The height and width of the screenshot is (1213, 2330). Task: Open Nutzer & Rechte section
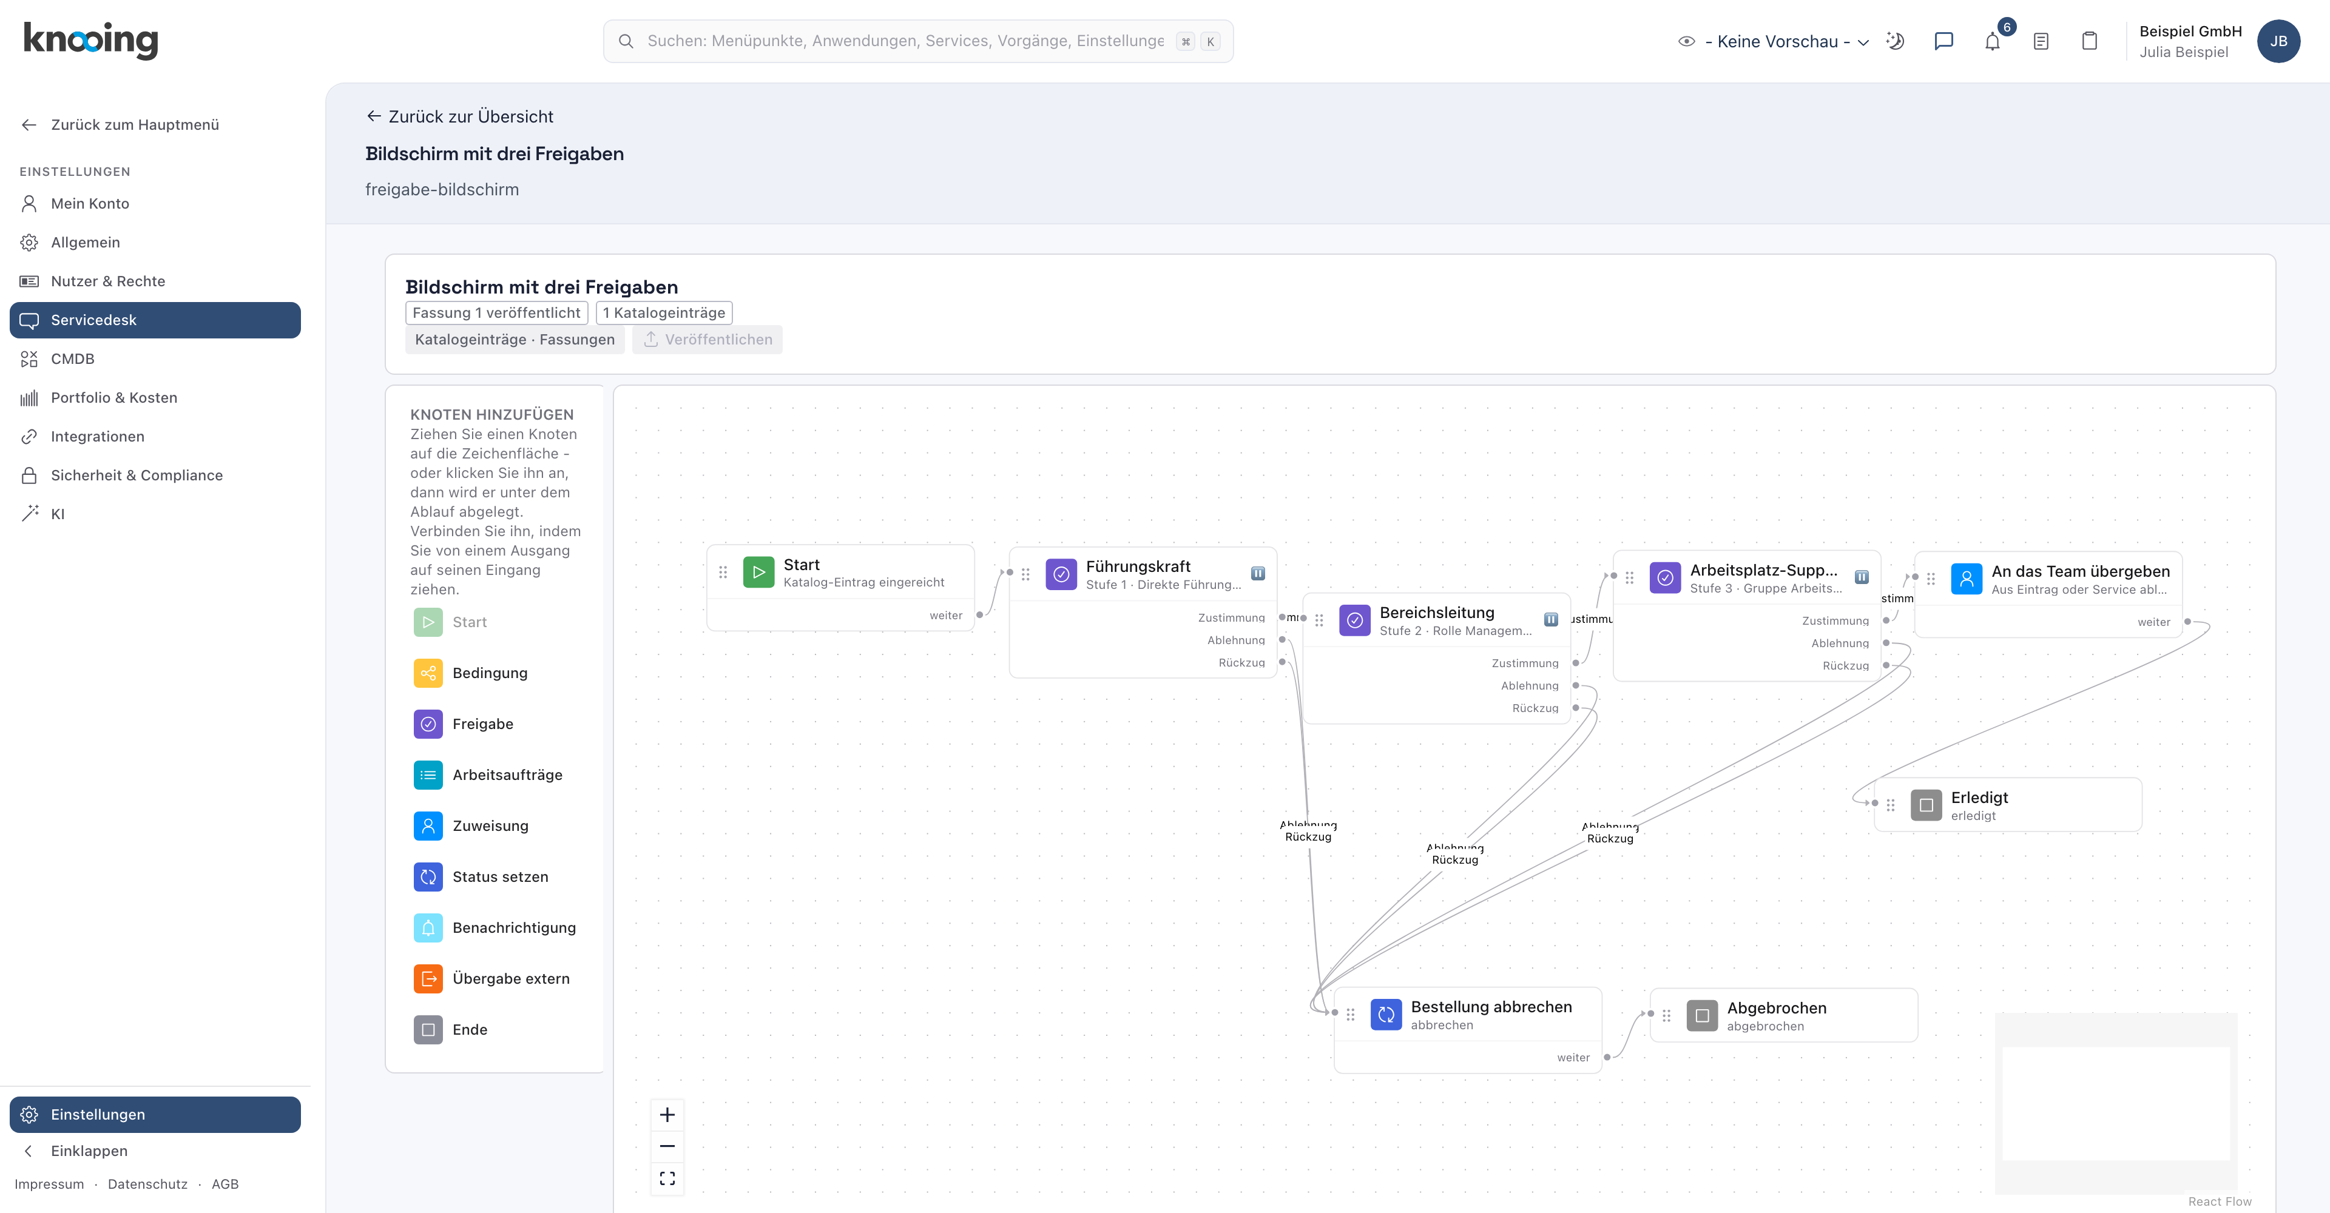click(x=155, y=281)
